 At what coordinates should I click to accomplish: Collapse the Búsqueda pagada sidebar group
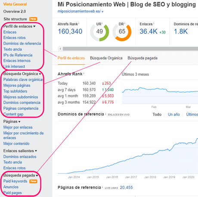tap(21, 175)
